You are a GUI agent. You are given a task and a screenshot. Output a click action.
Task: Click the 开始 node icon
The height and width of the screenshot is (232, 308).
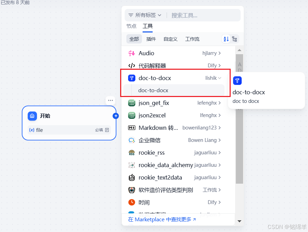[32, 116]
